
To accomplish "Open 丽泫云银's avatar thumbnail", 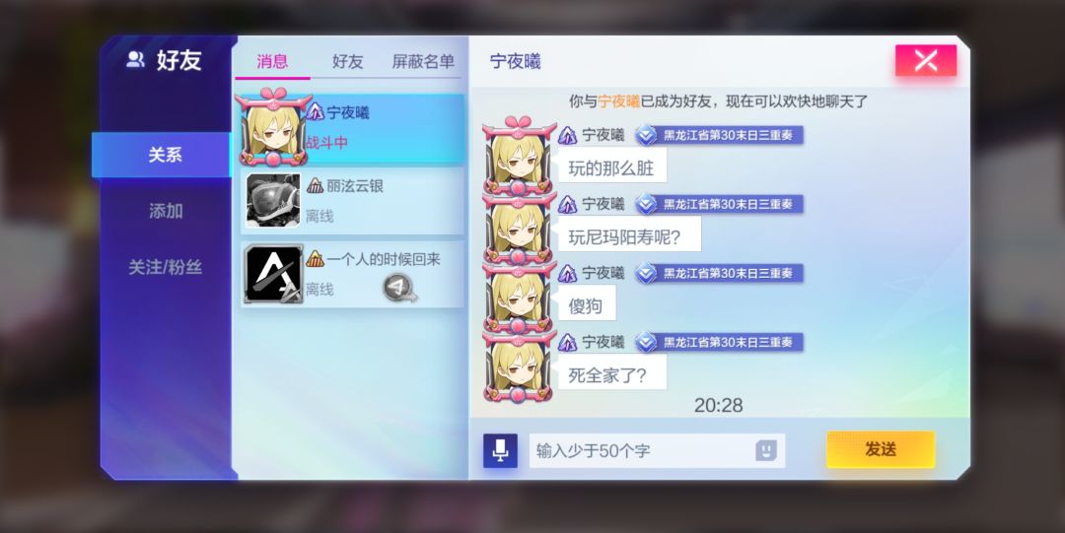I will pyautogui.click(x=273, y=200).
